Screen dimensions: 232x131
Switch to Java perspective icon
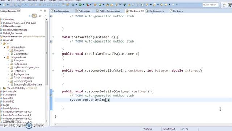point(230,5)
